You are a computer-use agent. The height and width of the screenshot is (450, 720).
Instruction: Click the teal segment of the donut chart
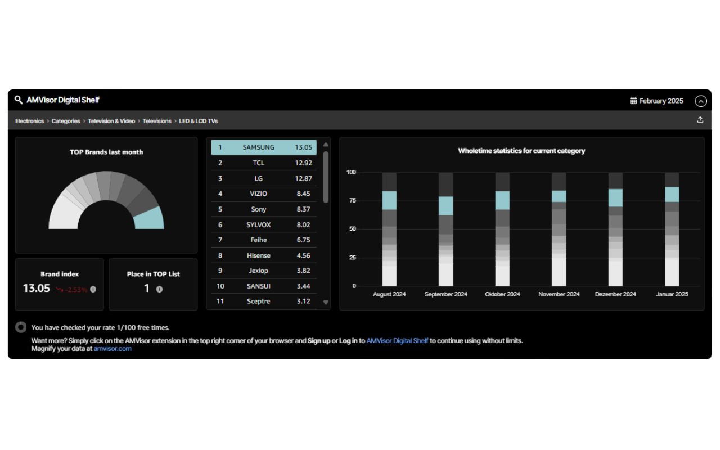coord(150,219)
